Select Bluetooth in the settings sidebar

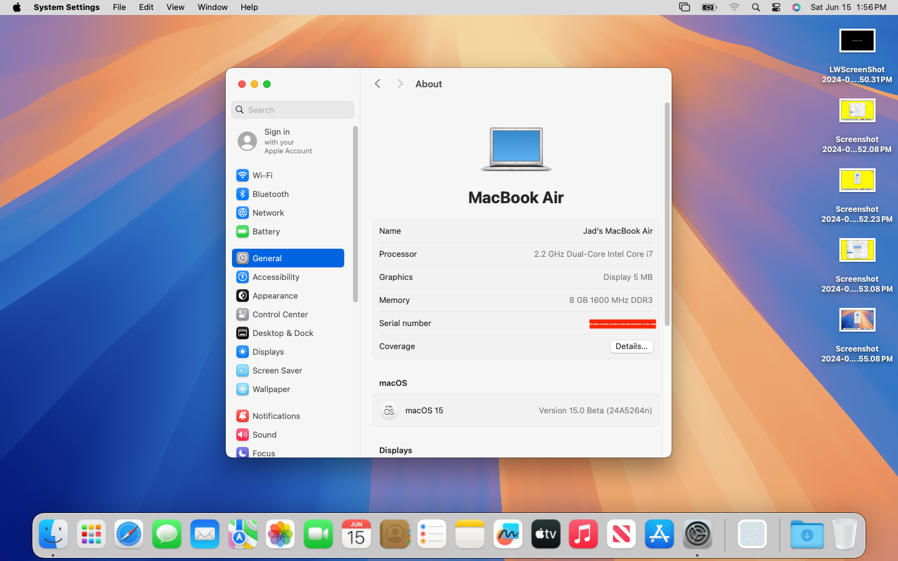pyautogui.click(x=270, y=194)
